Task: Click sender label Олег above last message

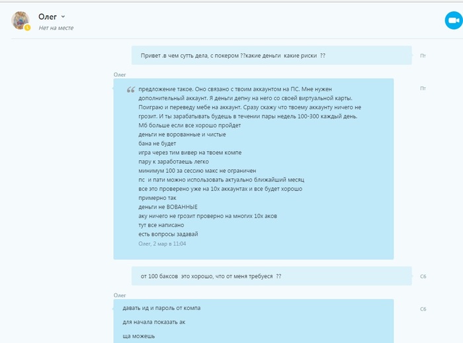Action: point(120,295)
